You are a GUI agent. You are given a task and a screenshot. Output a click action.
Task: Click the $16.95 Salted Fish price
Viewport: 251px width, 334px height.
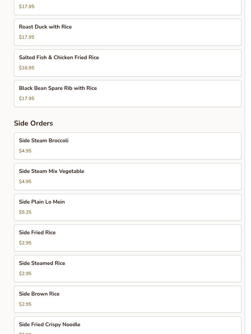click(26, 68)
